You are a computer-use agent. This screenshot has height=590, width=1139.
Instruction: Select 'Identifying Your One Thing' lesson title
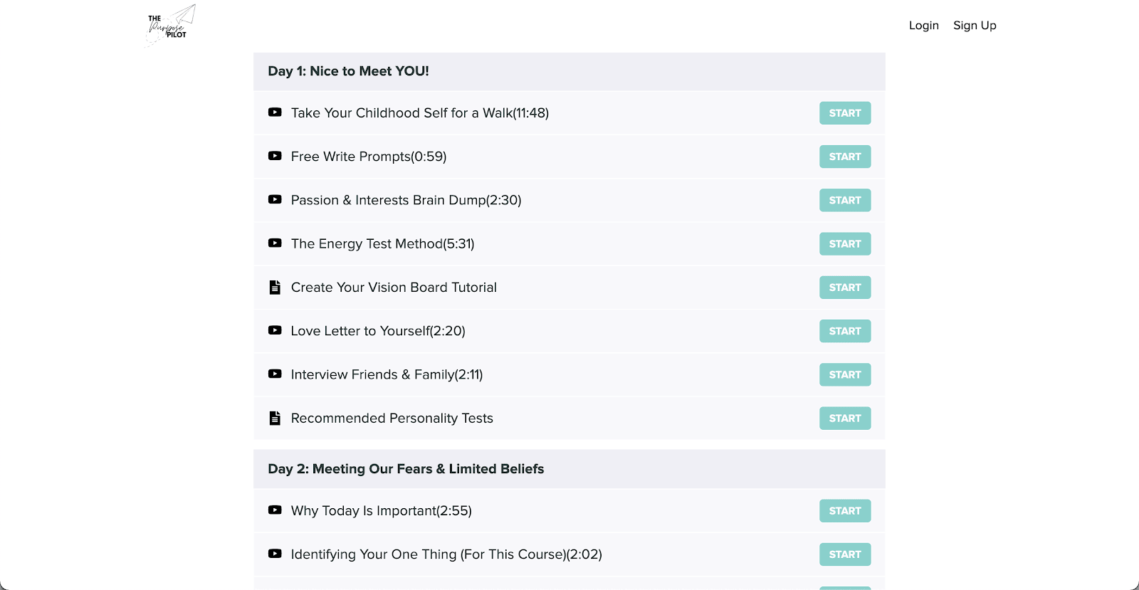coord(446,554)
